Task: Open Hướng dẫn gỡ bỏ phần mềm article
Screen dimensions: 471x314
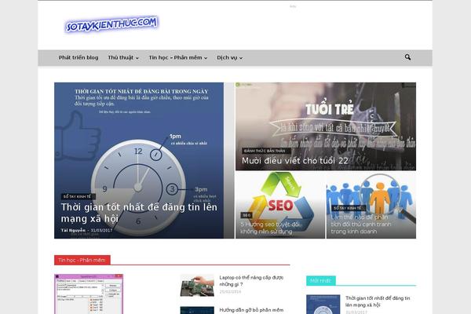Action: [251, 310]
